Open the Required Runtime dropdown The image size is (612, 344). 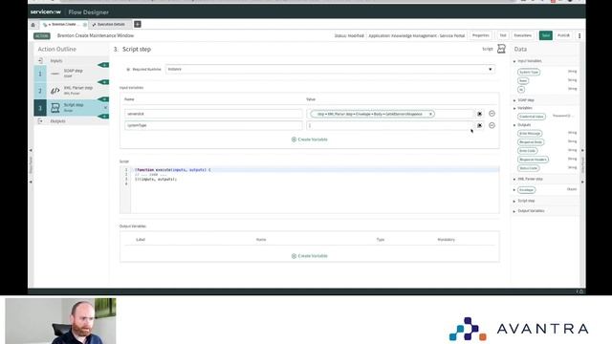point(330,69)
